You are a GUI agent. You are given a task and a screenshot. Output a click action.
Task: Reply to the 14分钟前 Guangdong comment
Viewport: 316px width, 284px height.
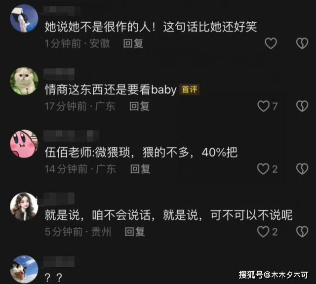pyautogui.click(x=140, y=169)
